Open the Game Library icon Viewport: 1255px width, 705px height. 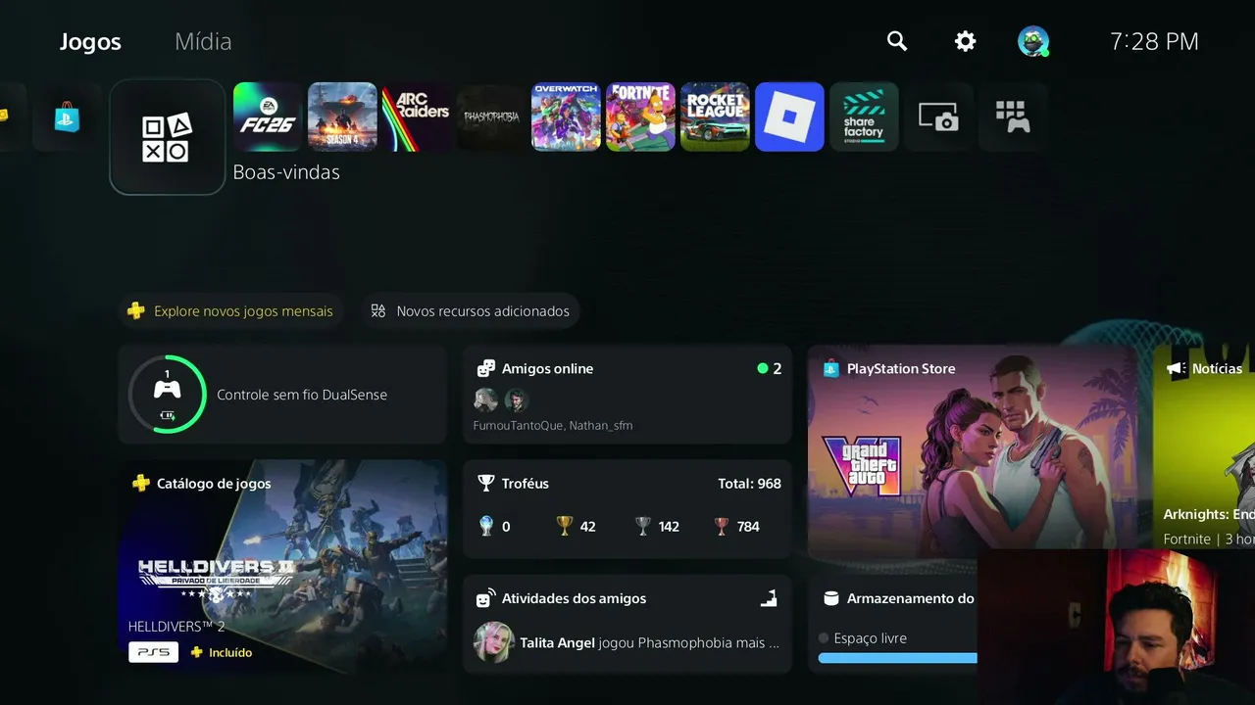pyautogui.click(x=1013, y=117)
